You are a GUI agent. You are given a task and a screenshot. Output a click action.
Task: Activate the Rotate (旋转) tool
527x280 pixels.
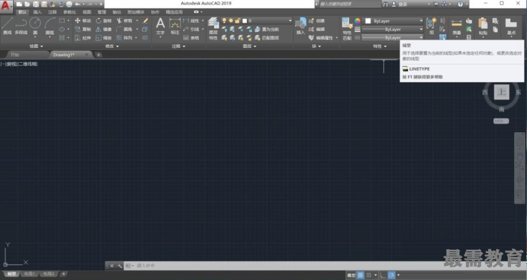coord(103,20)
